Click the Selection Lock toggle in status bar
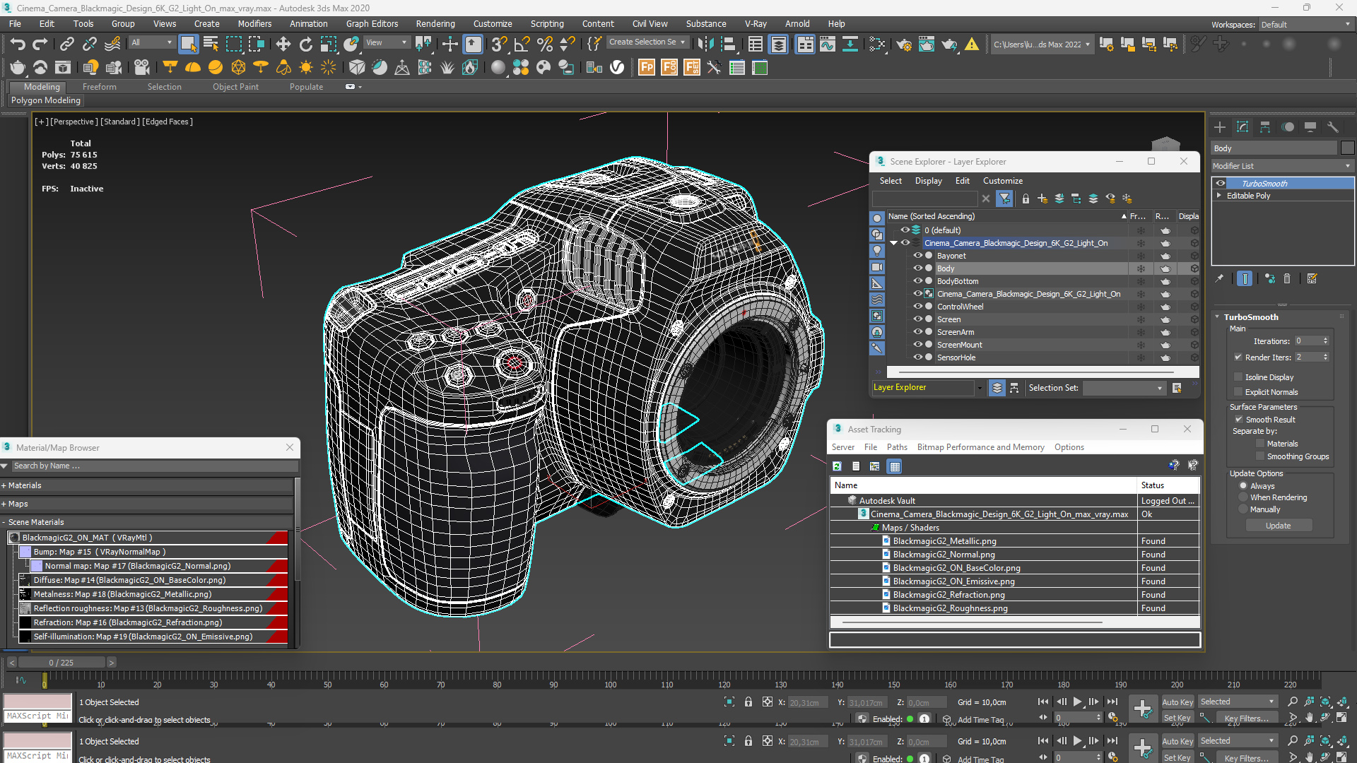The height and width of the screenshot is (763, 1357). coord(748,702)
